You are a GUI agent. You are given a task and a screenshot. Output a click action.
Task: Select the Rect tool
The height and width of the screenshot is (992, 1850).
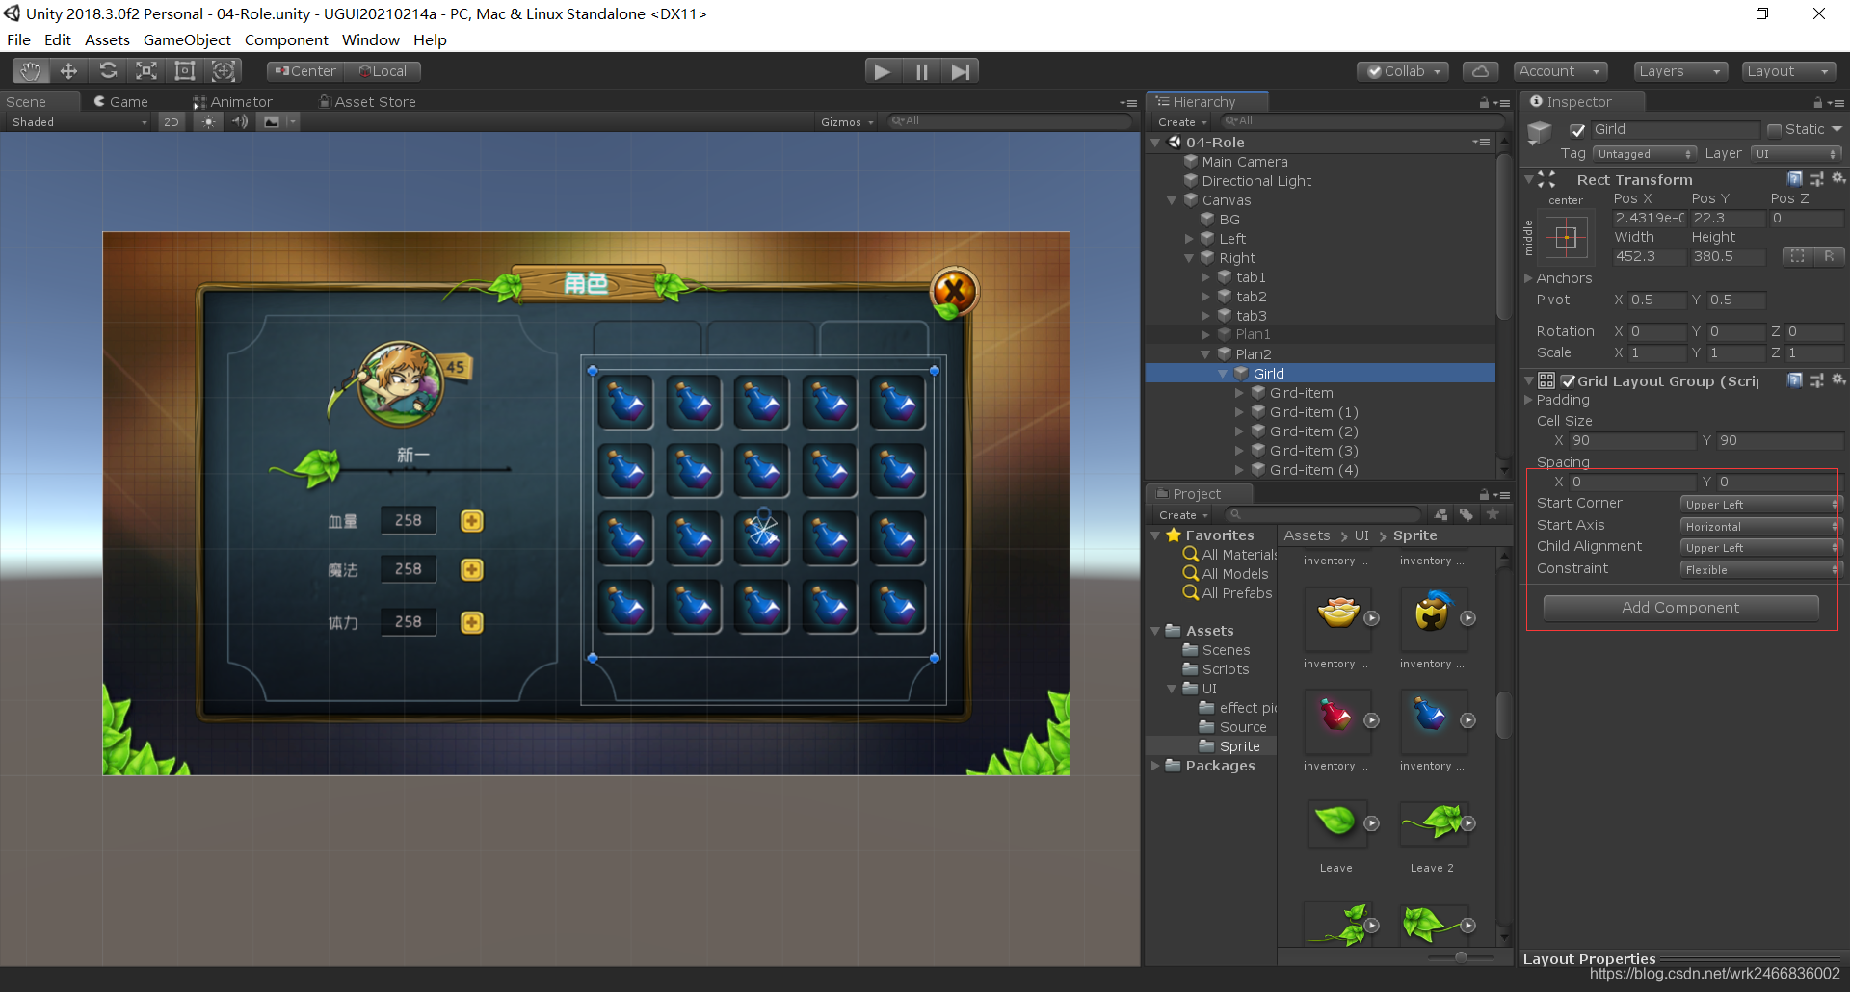pyautogui.click(x=185, y=70)
